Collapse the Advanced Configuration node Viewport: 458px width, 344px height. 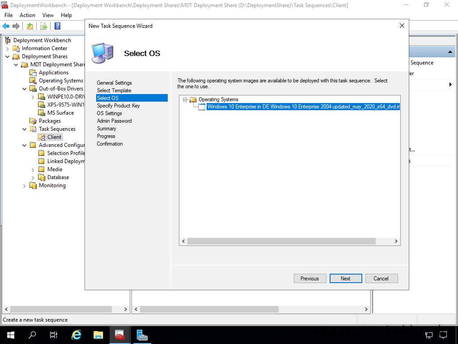25,145
